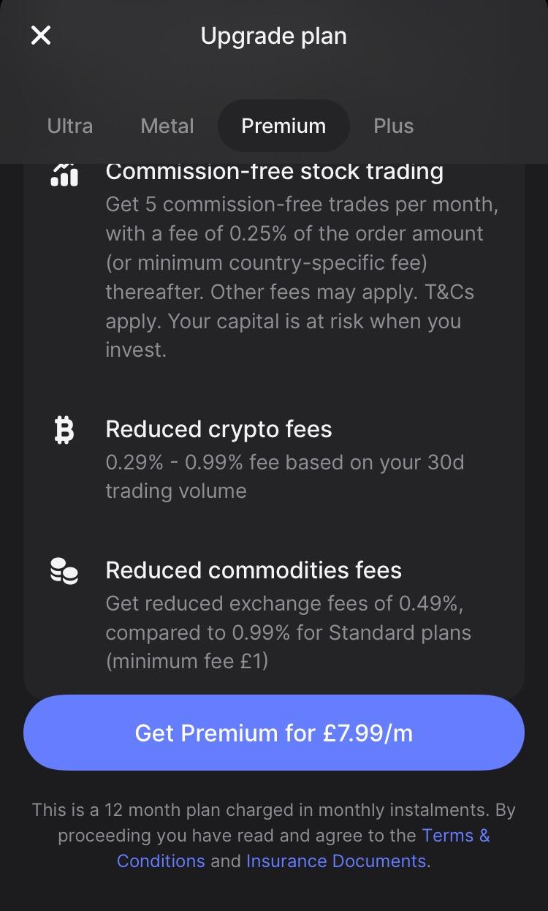
Task: Tap the Bitcoin crypto fees icon
Action: 64,430
